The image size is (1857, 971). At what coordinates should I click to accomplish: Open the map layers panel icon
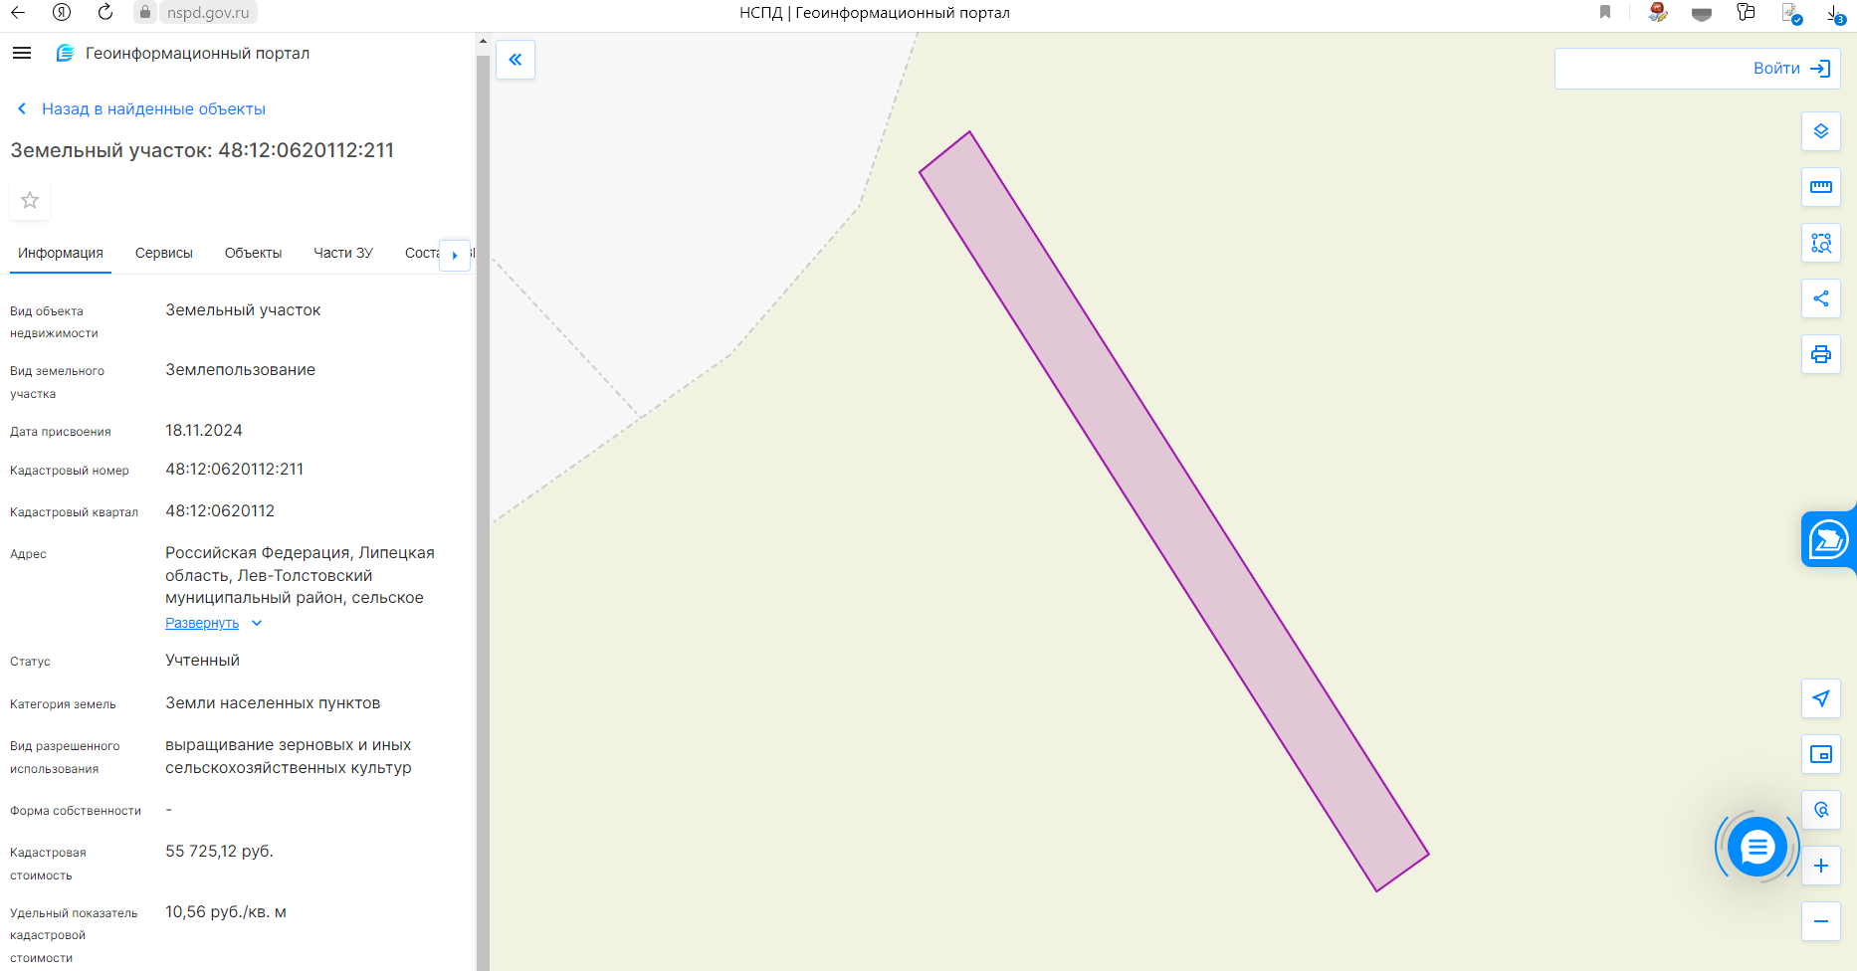pos(1820,131)
